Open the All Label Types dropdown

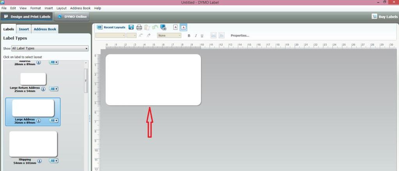click(50, 48)
